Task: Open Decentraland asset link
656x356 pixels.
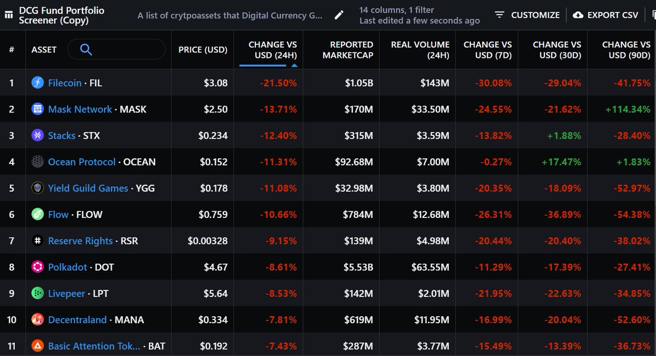Action: 78,319
